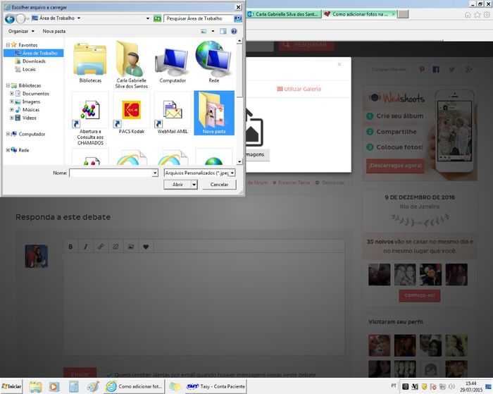Share on Twitter icon
The image size is (493, 394).
pyautogui.click(x=452, y=70)
